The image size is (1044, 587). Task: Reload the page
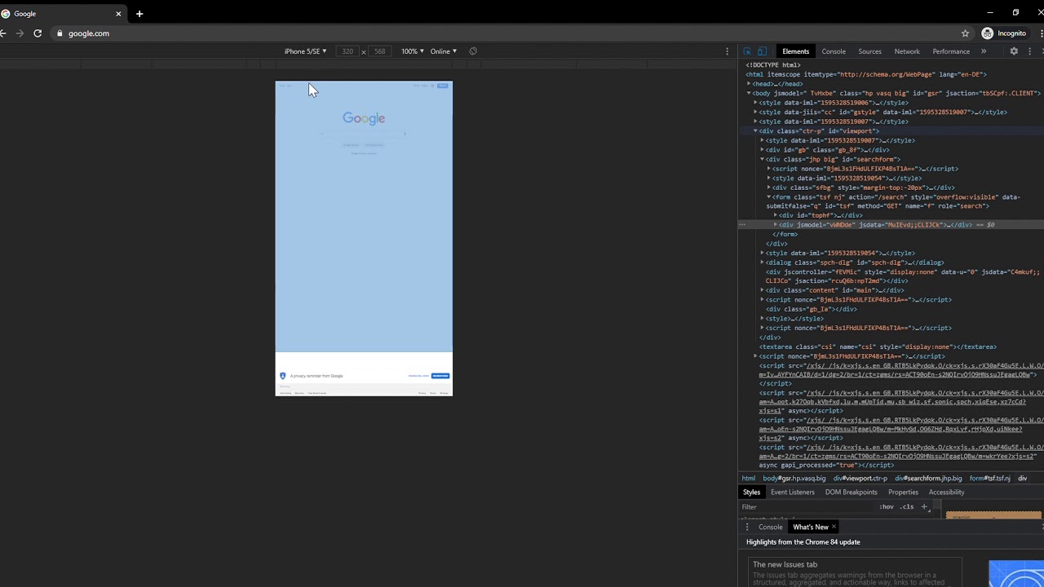38,33
